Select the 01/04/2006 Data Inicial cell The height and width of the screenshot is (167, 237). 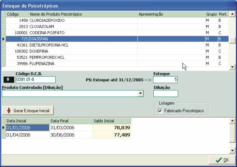(28, 135)
